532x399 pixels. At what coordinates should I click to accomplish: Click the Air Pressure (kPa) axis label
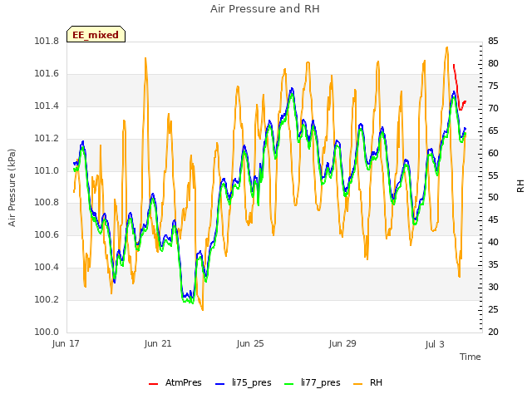point(12,188)
